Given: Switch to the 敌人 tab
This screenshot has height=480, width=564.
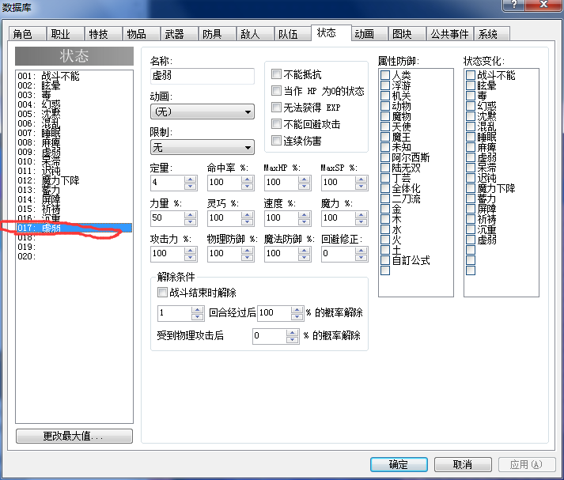Looking at the screenshot, I should pos(255,34).
